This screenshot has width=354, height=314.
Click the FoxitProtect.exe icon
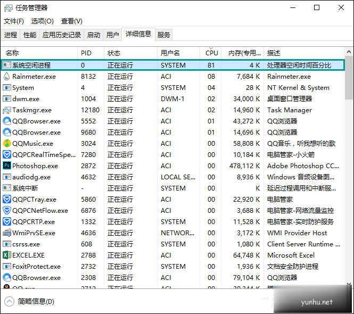pos(7,267)
